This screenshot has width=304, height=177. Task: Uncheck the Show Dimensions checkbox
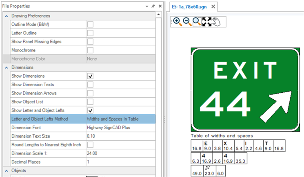[91, 76]
